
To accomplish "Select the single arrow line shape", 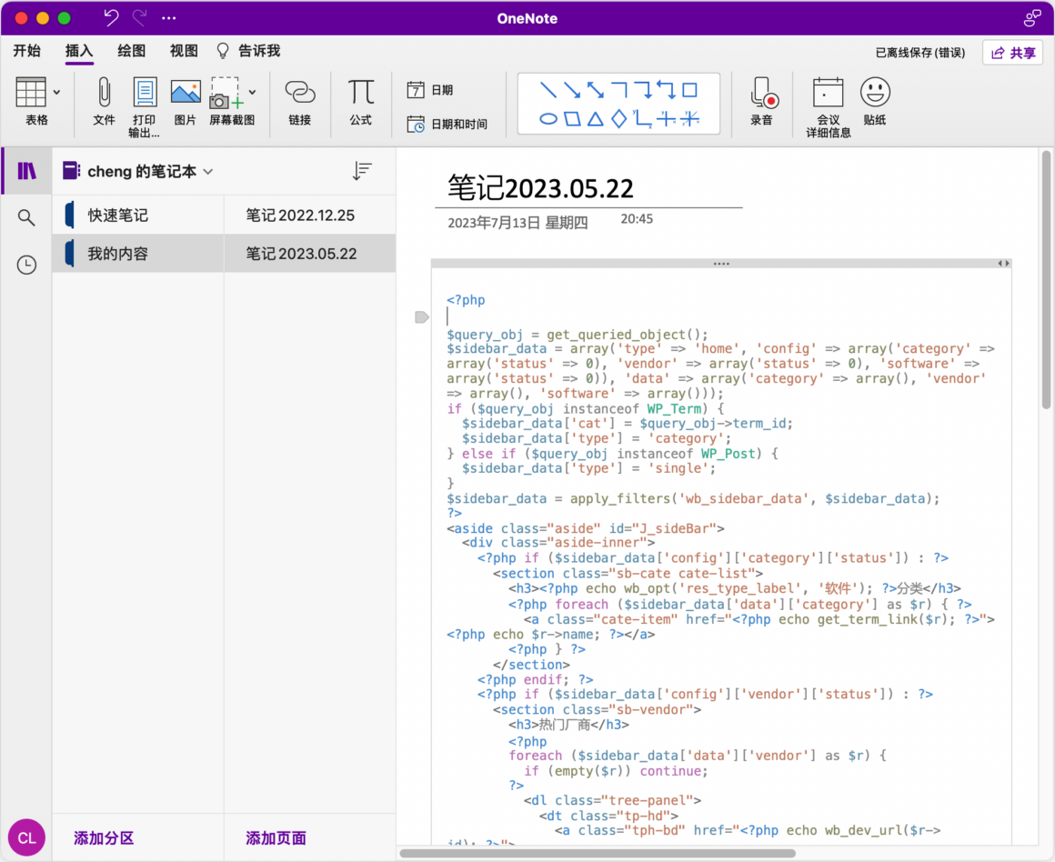I will (x=572, y=89).
